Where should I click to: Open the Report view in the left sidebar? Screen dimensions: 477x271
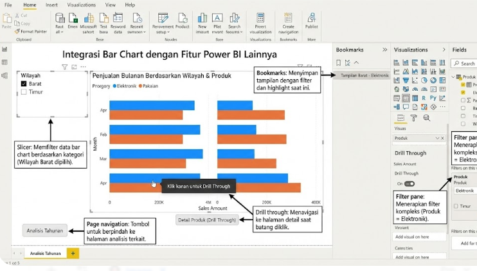pyautogui.click(x=4, y=49)
